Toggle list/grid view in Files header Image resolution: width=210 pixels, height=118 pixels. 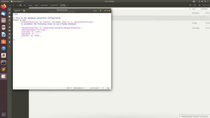point(195,5)
